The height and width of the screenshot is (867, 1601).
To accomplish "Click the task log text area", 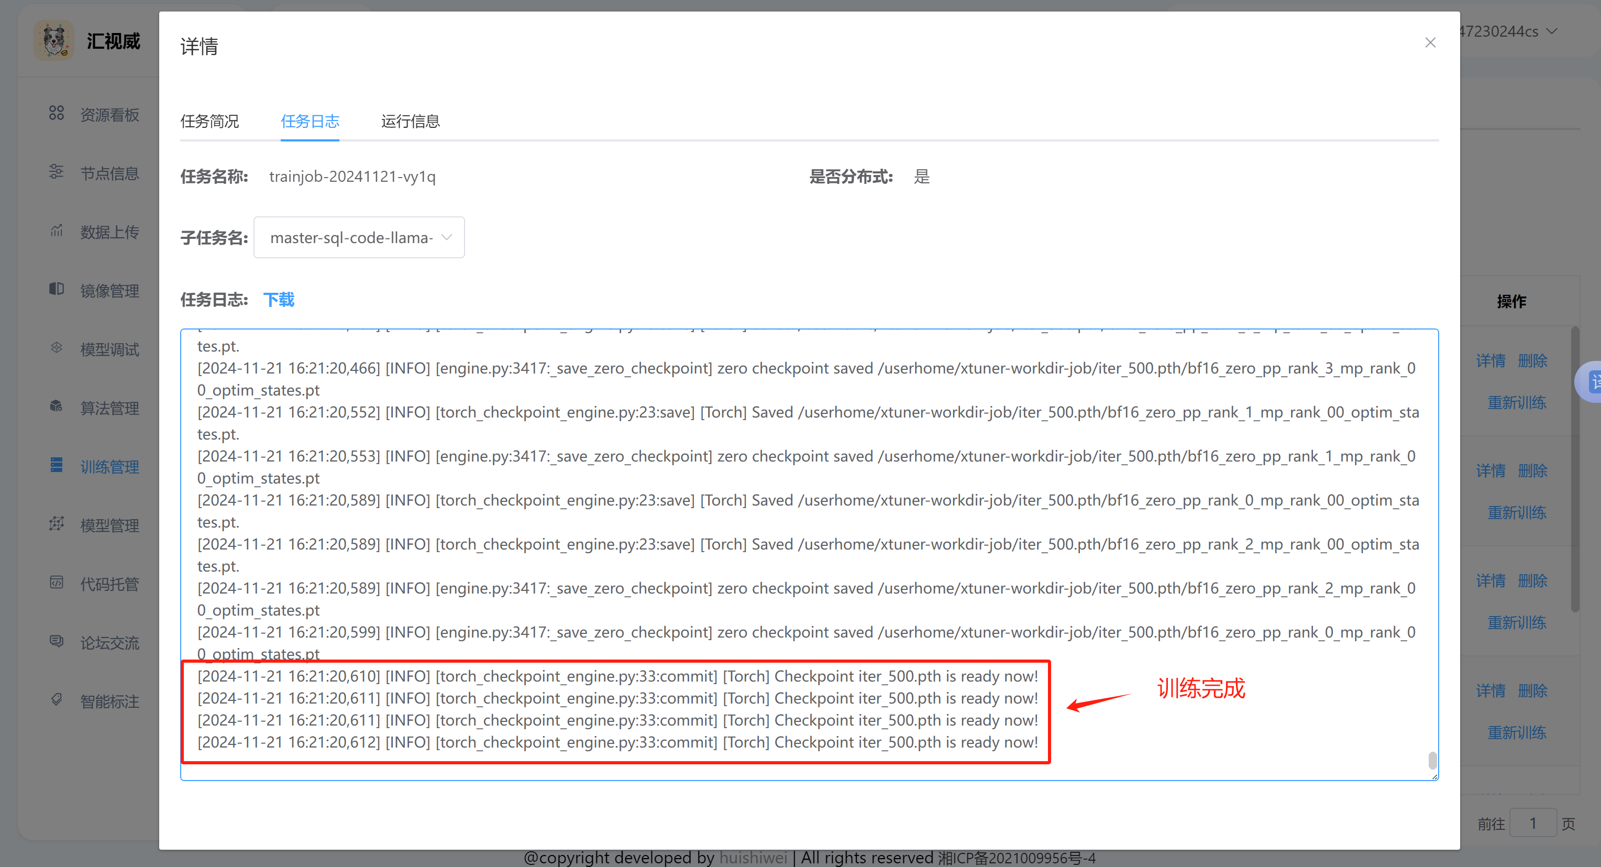I will [x=809, y=554].
